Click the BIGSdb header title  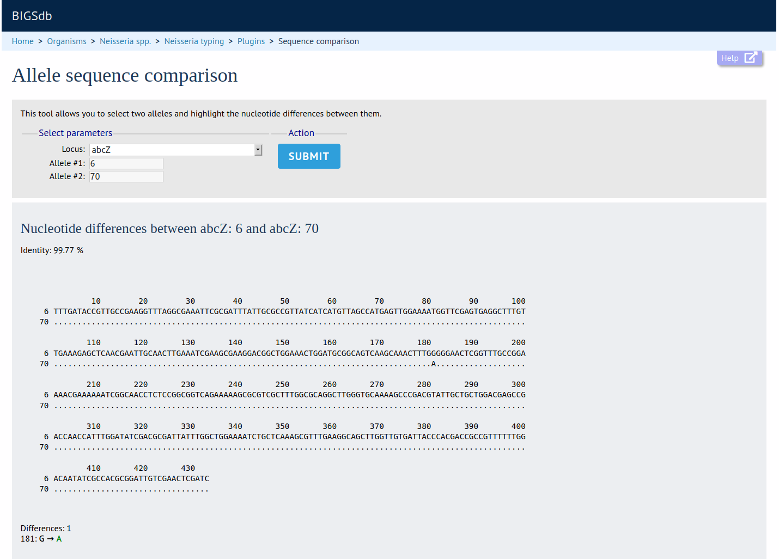[x=32, y=16]
